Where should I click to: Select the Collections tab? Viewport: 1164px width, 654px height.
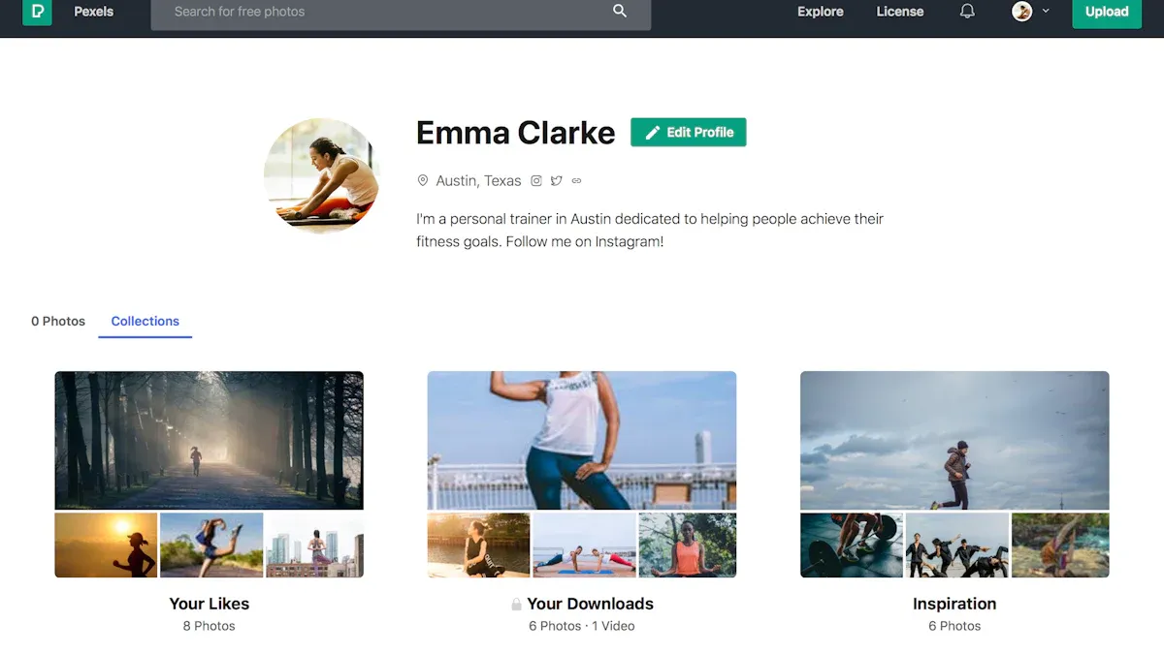point(145,321)
